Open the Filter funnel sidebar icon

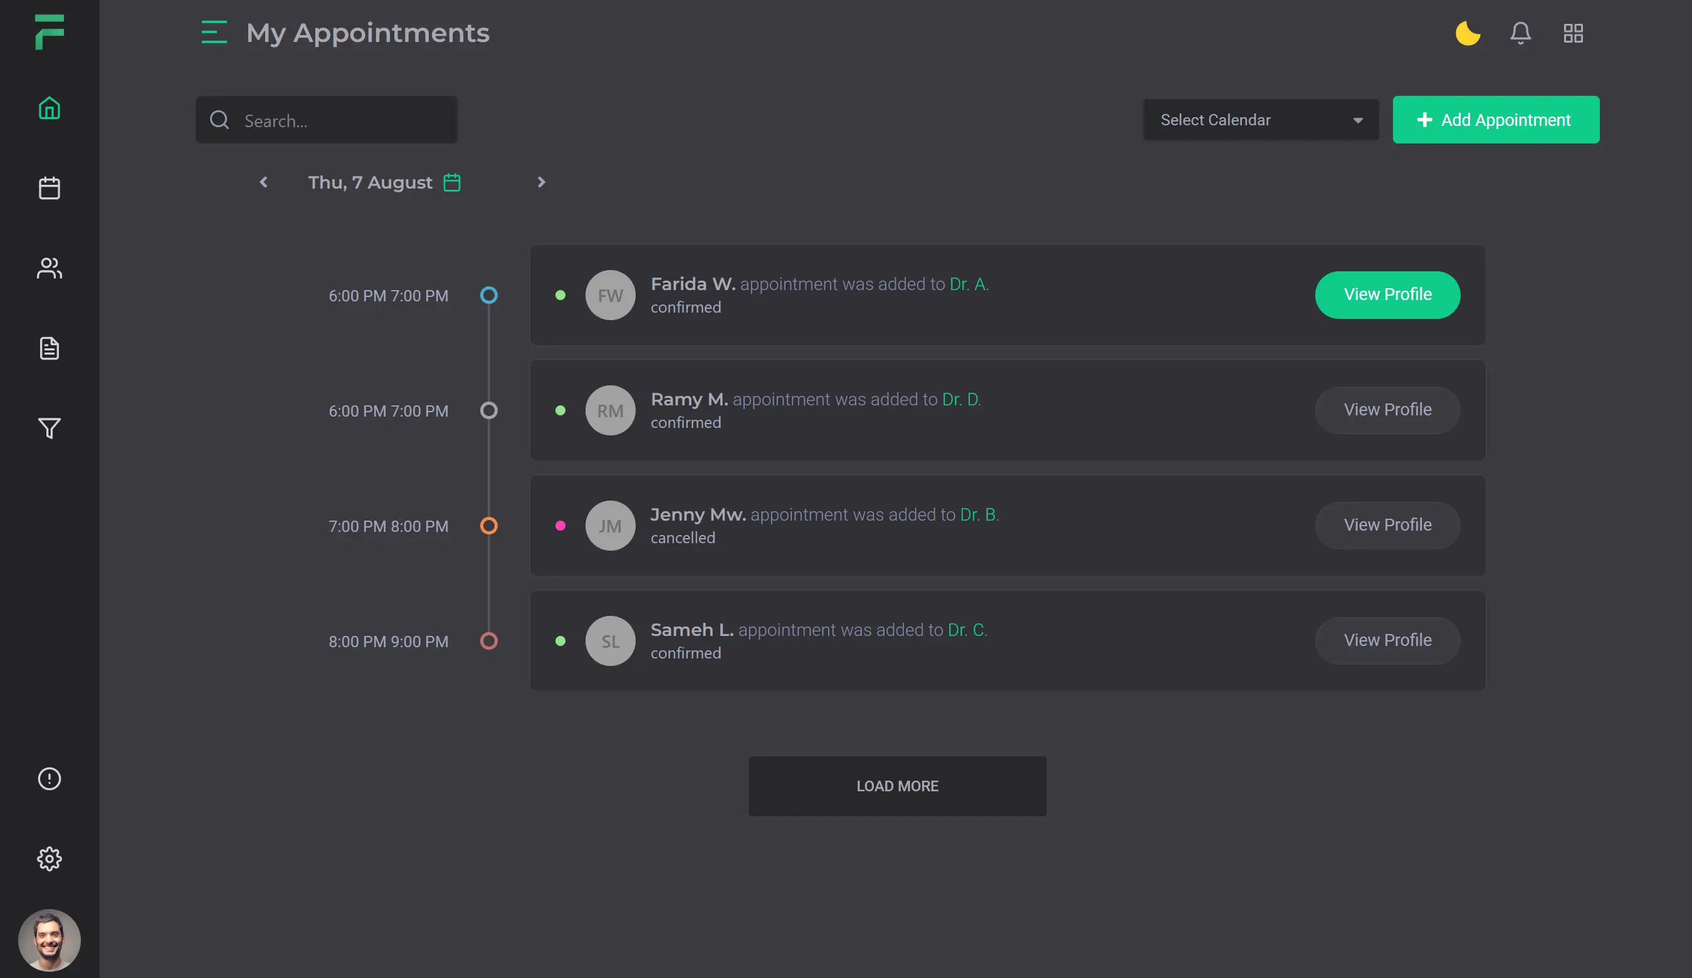(49, 429)
